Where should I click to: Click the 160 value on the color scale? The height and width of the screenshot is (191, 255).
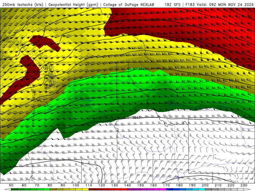tap(153, 185)
